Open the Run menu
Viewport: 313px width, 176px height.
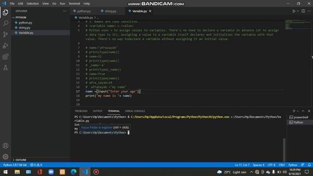(x=63, y=3)
